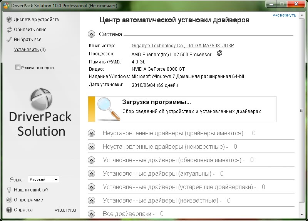Click the checkmark icon beside Выбрать все
This screenshot has width=308, height=221.
(x=9, y=40)
